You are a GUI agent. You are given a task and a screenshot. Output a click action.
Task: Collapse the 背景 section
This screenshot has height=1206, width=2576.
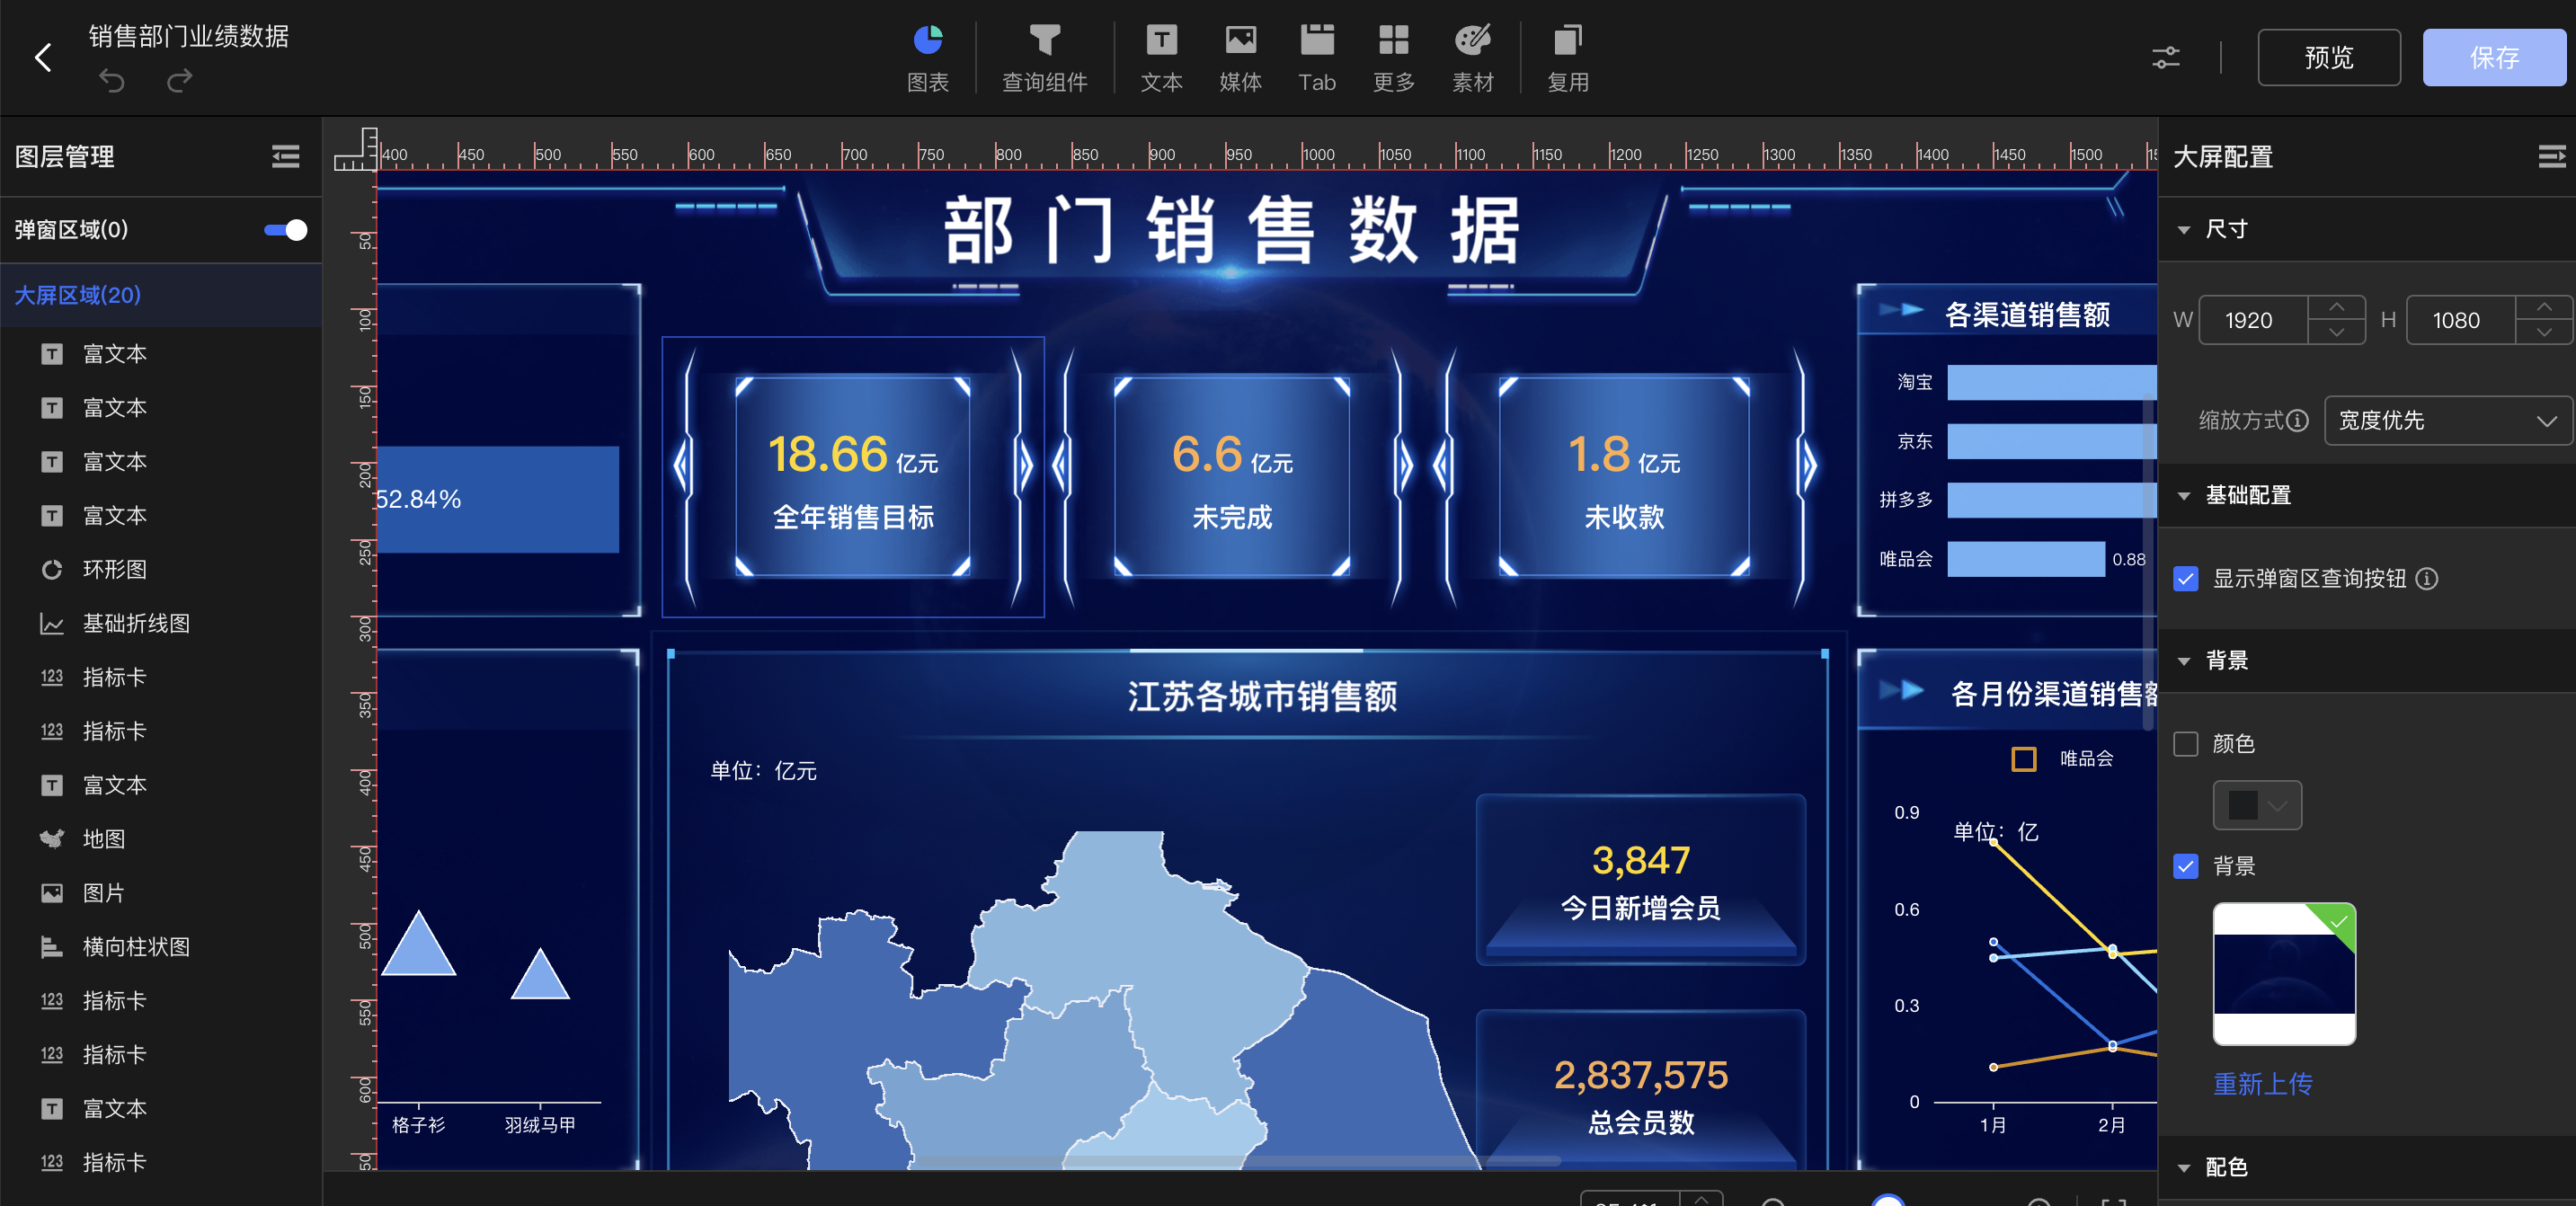point(2183,661)
